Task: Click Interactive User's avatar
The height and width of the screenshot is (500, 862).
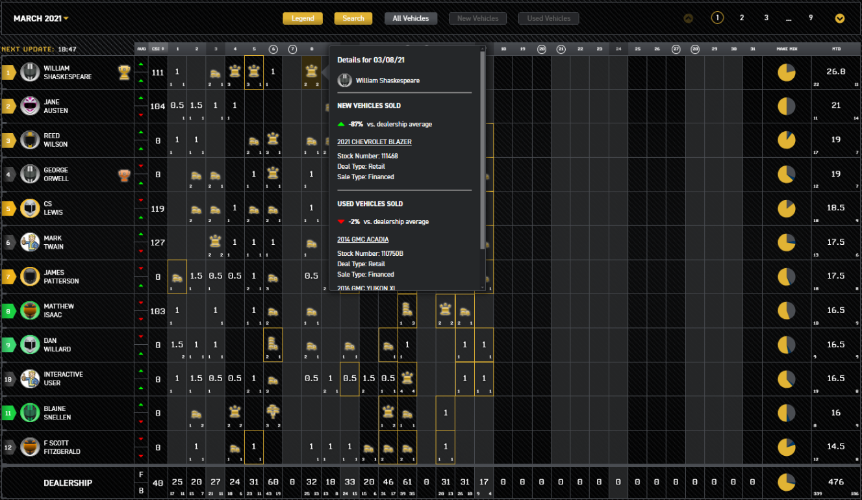Action: click(x=30, y=379)
